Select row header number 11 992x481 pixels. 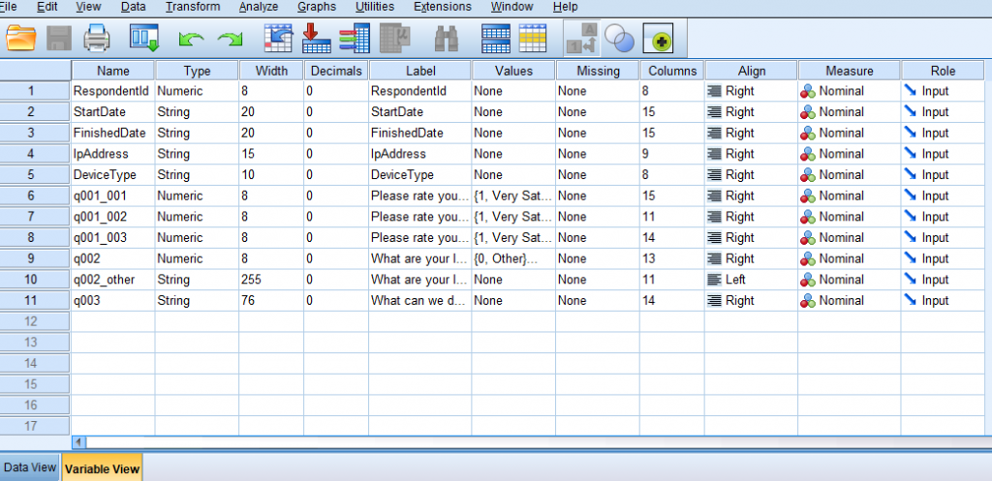click(36, 301)
